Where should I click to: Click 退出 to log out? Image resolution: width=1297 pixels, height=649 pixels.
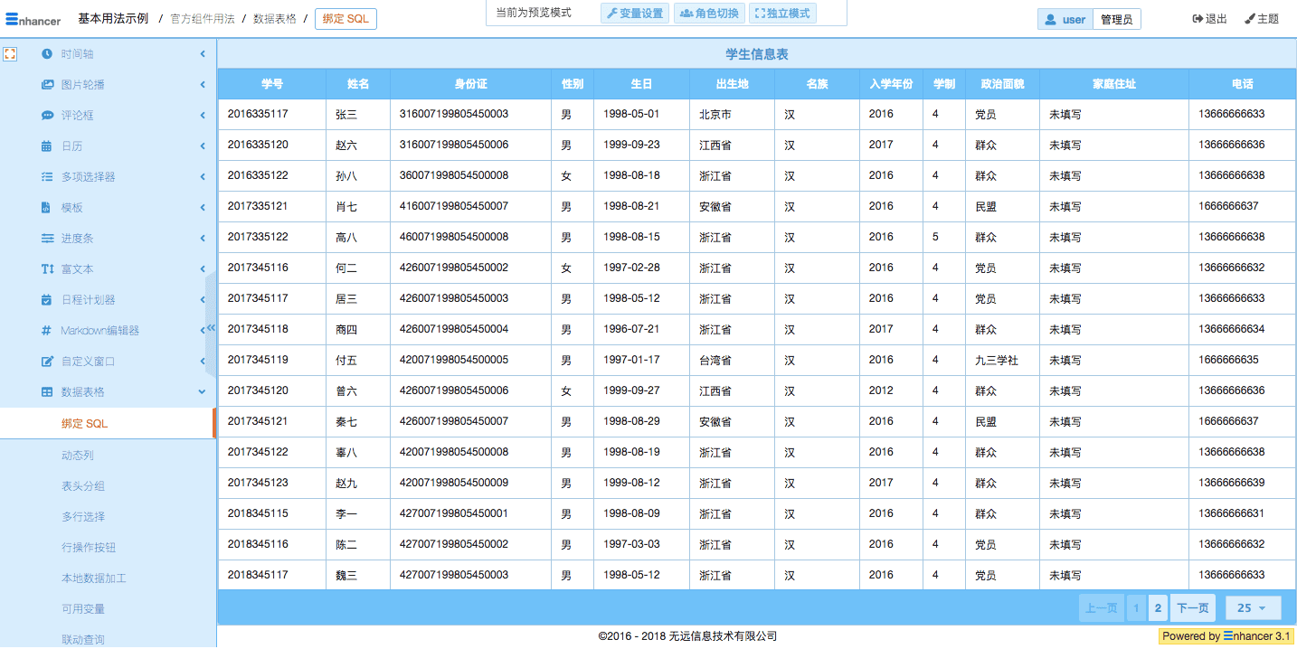[1209, 19]
